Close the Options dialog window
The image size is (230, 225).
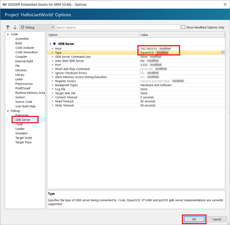pyautogui.click(x=225, y=4)
